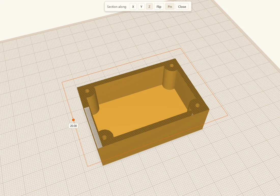The width and height of the screenshot is (280, 196).
Task: Click the hatched cut surface on front wall
Action: coord(152,125)
